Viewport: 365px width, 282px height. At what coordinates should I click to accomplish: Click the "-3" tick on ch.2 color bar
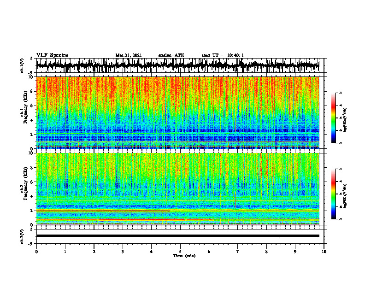coord(340,169)
